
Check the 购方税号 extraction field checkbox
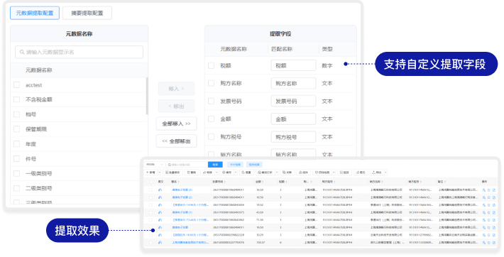[211, 137]
